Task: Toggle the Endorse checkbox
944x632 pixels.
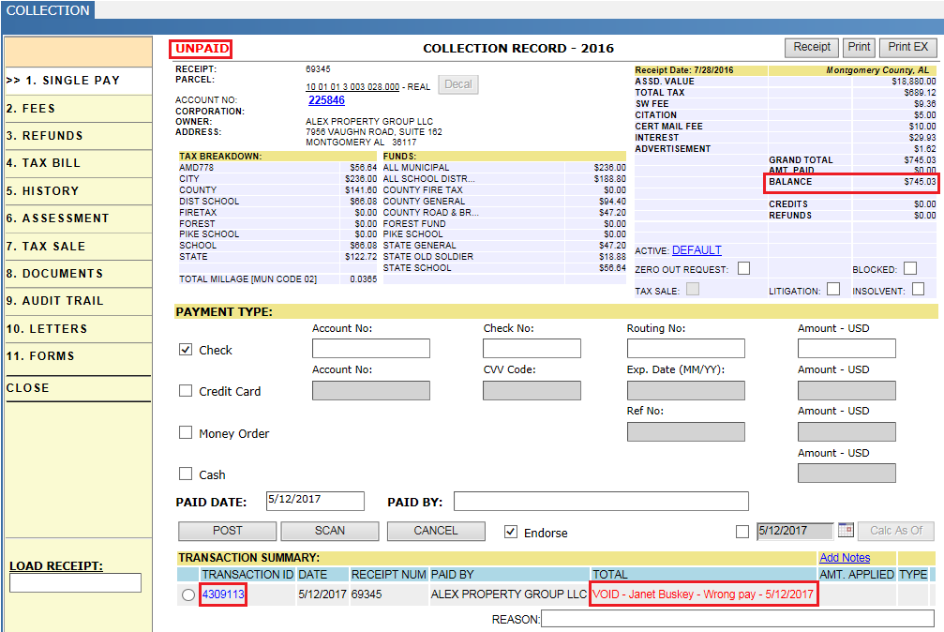Action: coord(511,532)
